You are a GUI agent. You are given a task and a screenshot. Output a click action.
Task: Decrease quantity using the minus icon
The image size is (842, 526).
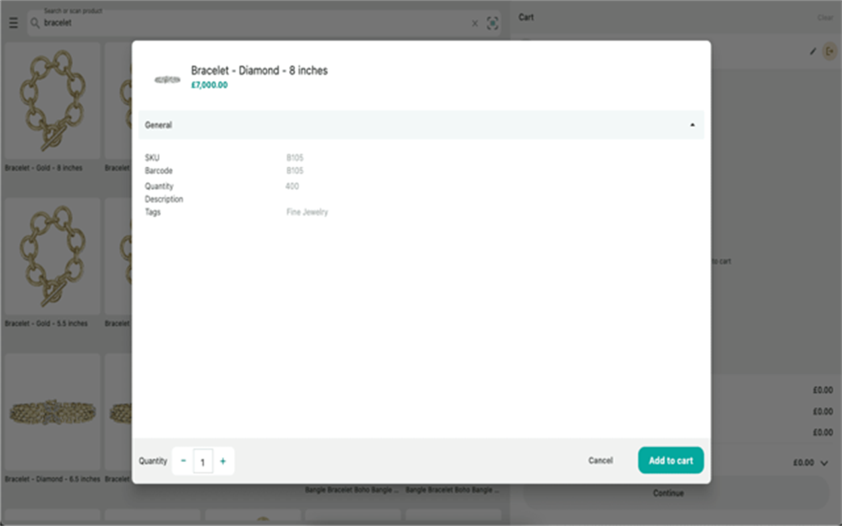coord(182,461)
